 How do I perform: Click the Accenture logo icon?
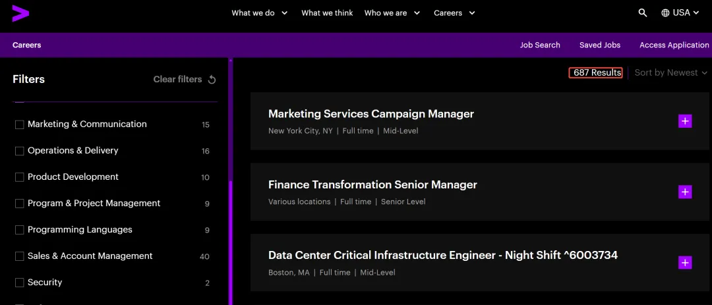[x=20, y=13]
